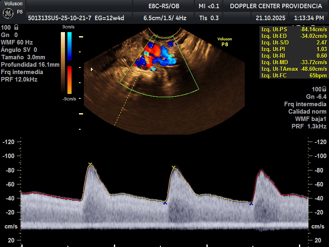Click the E8C-RS/OB probe label
This screenshot has width=329, height=247.
pos(164,6)
